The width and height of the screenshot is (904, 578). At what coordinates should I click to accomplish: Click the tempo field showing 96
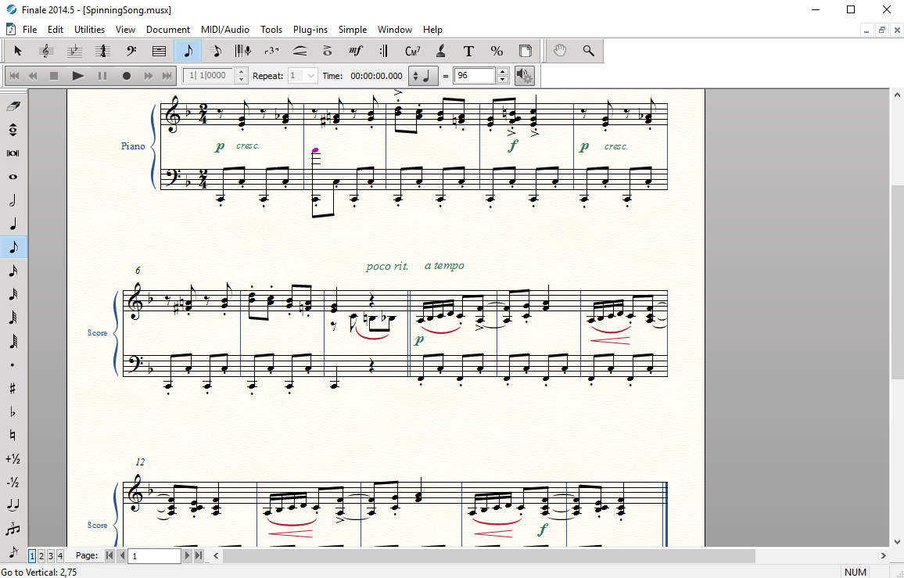coord(475,76)
